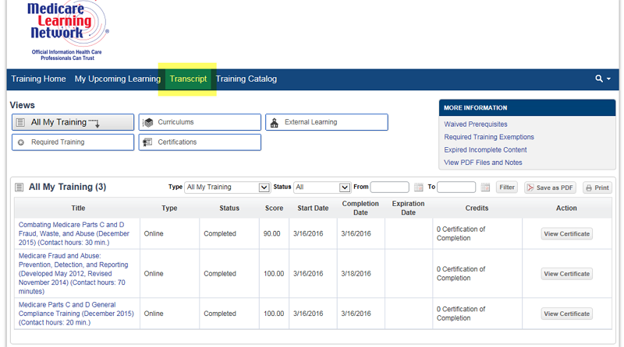Click the From date input field
This screenshot has width=624, height=347.
coord(389,187)
